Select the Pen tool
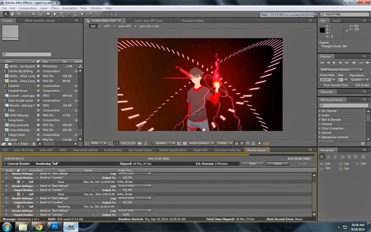 pos(55,14)
